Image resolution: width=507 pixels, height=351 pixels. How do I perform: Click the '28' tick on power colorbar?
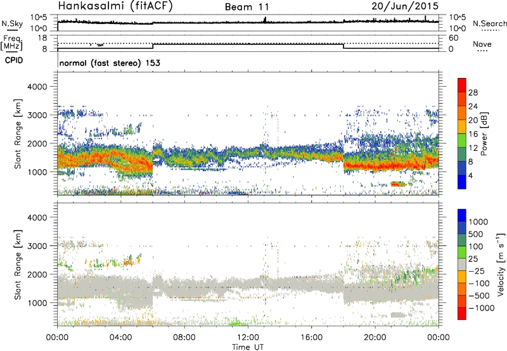pos(473,93)
